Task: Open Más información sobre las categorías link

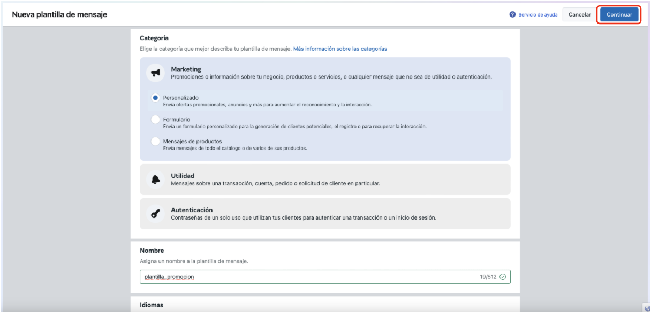Action: point(340,49)
